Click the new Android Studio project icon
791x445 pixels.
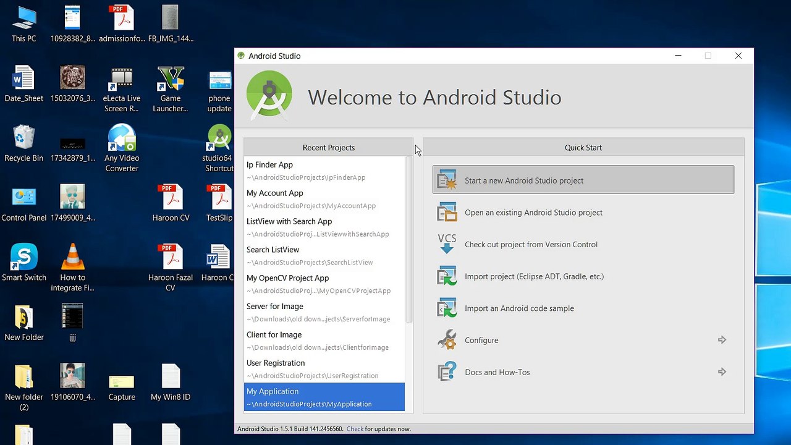(447, 180)
